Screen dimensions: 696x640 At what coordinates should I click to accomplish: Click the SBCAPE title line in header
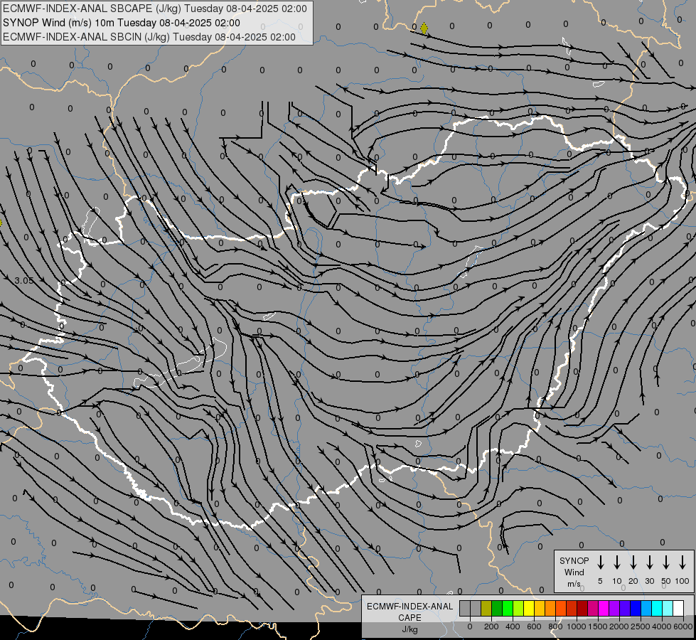point(154,9)
